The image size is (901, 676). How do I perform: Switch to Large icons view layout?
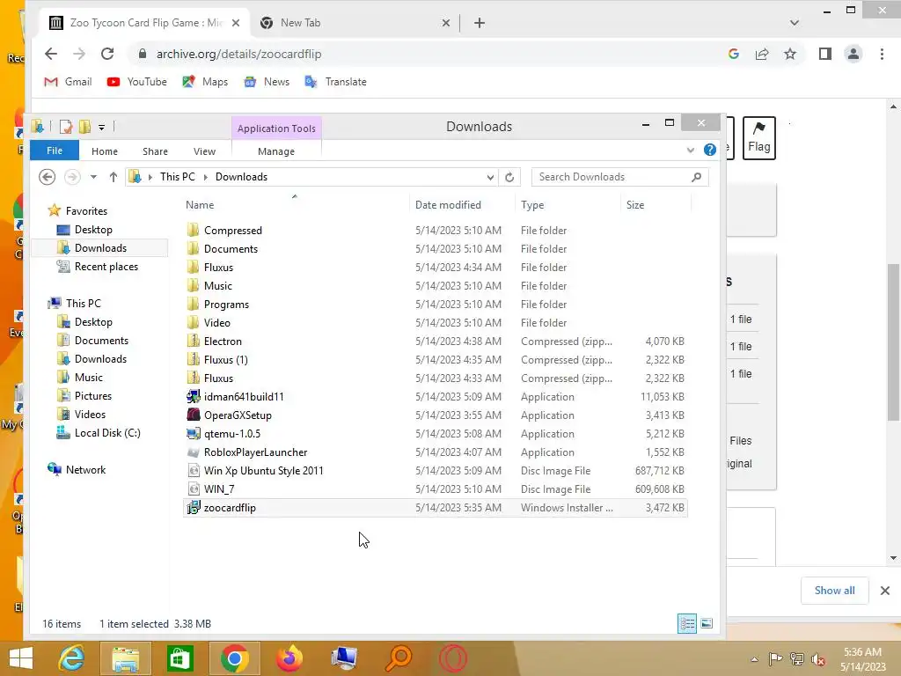click(707, 624)
